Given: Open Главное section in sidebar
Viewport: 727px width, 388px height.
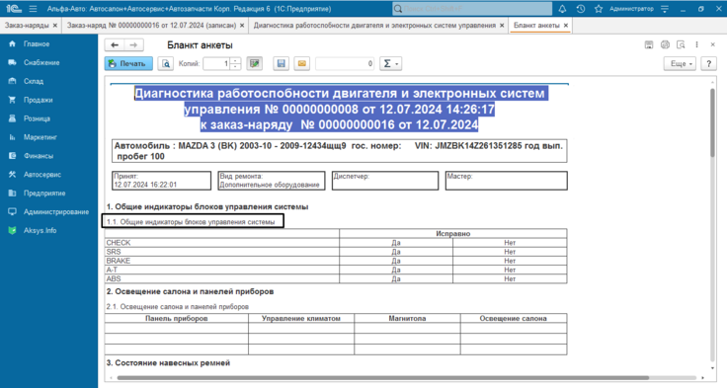Looking at the screenshot, I should tap(37, 44).
